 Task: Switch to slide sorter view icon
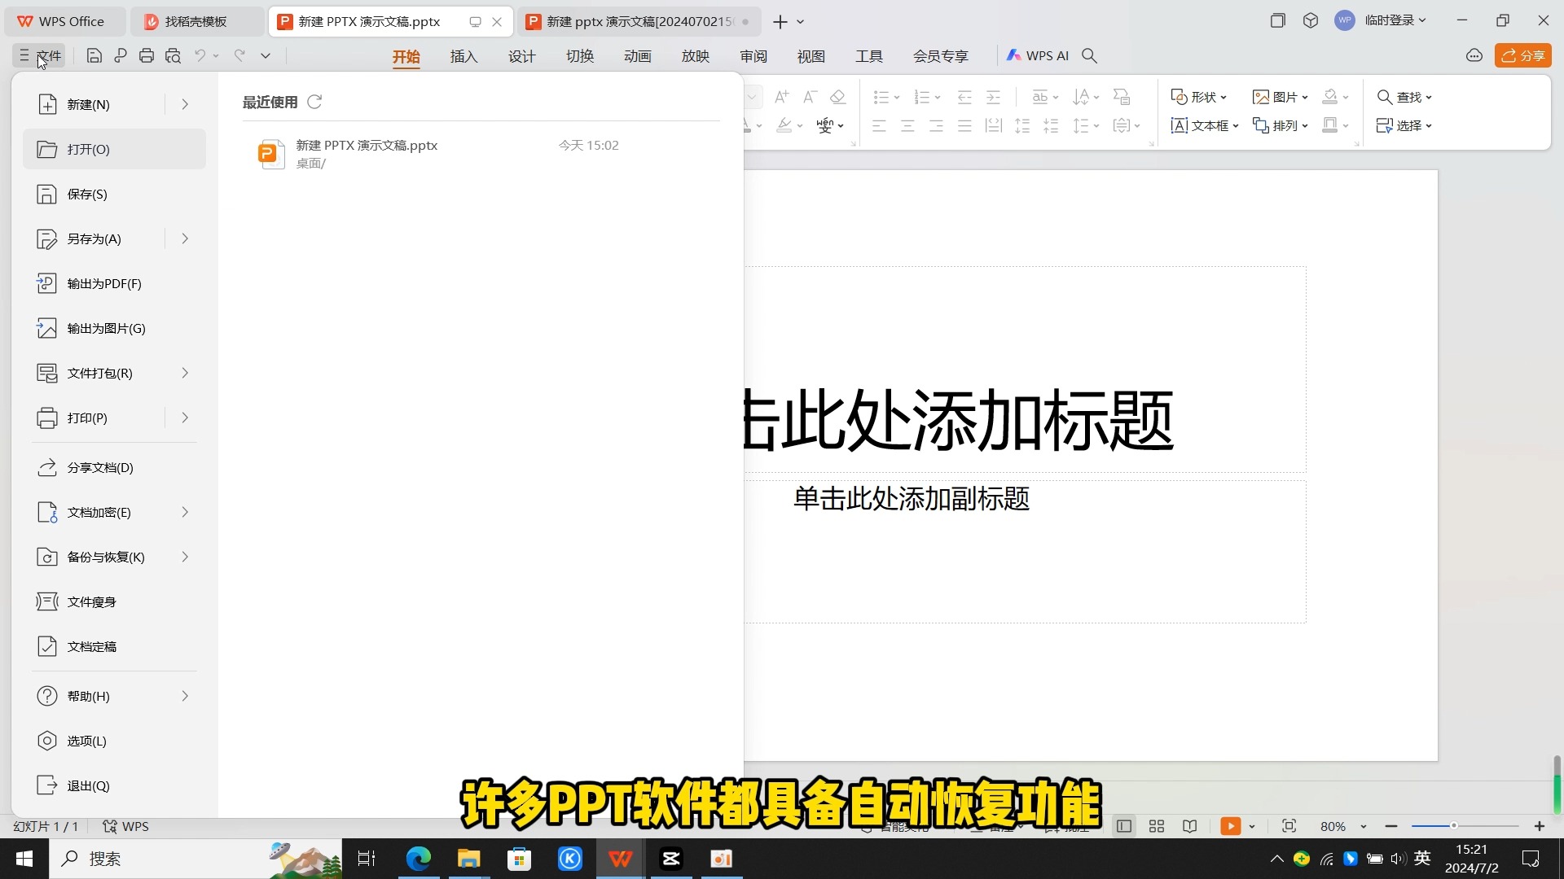[x=1156, y=825]
